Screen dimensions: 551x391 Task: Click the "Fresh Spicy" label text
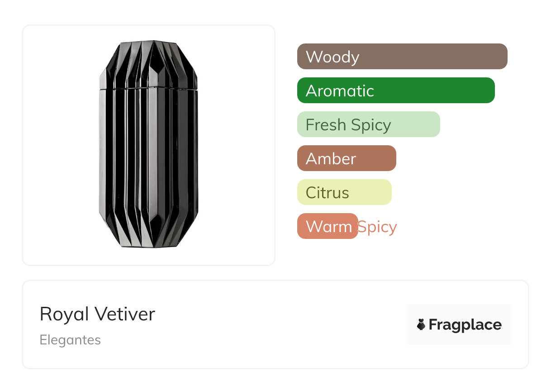[x=348, y=125]
